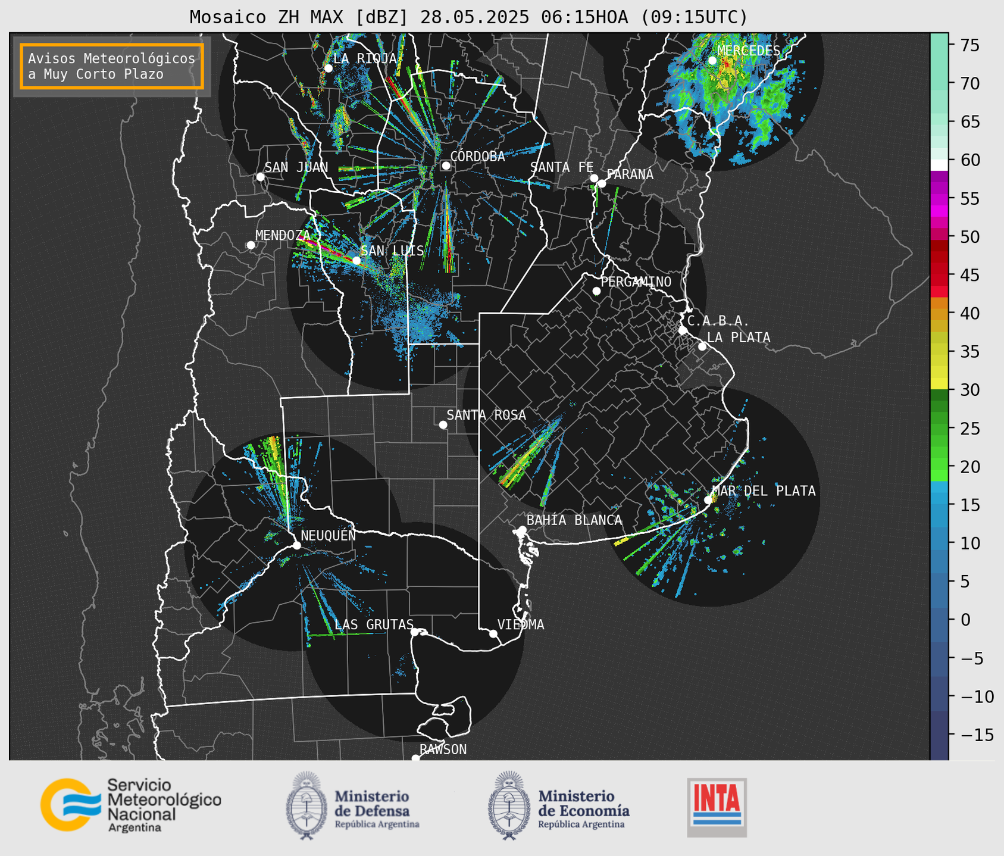Click the Ministerio de Economía emblem
Image resolution: width=1004 pixels, height=856 pixels.
509,805
